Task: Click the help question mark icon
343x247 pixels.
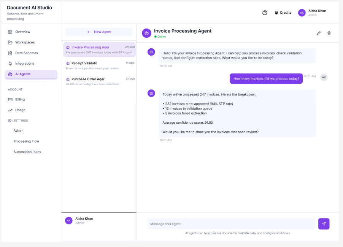Action: point(265,13)
